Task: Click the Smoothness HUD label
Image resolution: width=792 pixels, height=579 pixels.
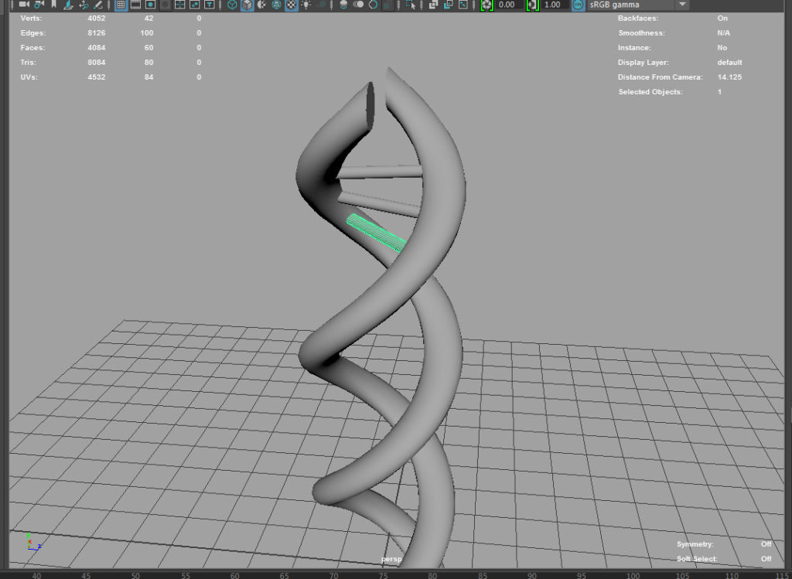Action: (x=641, y=32)
